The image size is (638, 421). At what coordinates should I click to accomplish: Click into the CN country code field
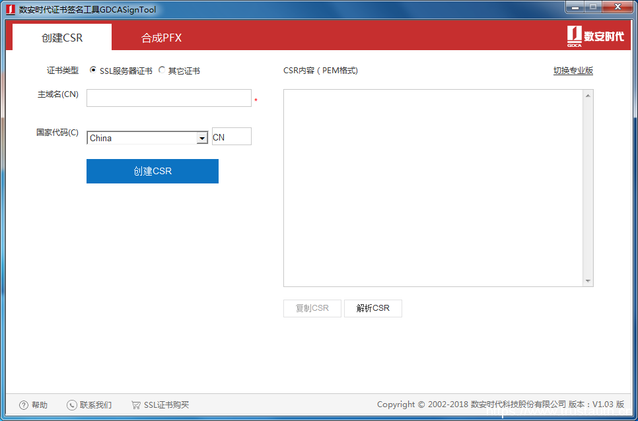tap(232, 137)
